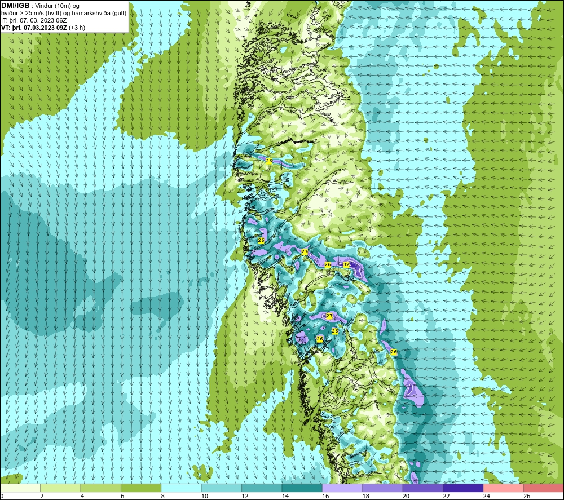
Task: Click the legend scale value 26
Action: pos(527,496)
